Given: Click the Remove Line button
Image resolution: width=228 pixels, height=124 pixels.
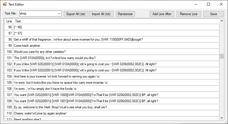Looking at the screenshot, I should [189, 14].
